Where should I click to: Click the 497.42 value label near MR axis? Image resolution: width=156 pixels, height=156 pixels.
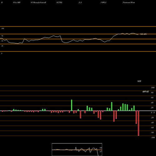click(145, 92)
